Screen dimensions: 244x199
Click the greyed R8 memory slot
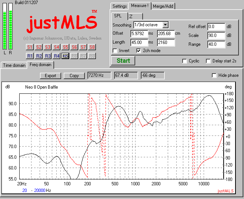click(x=92, y=56)
